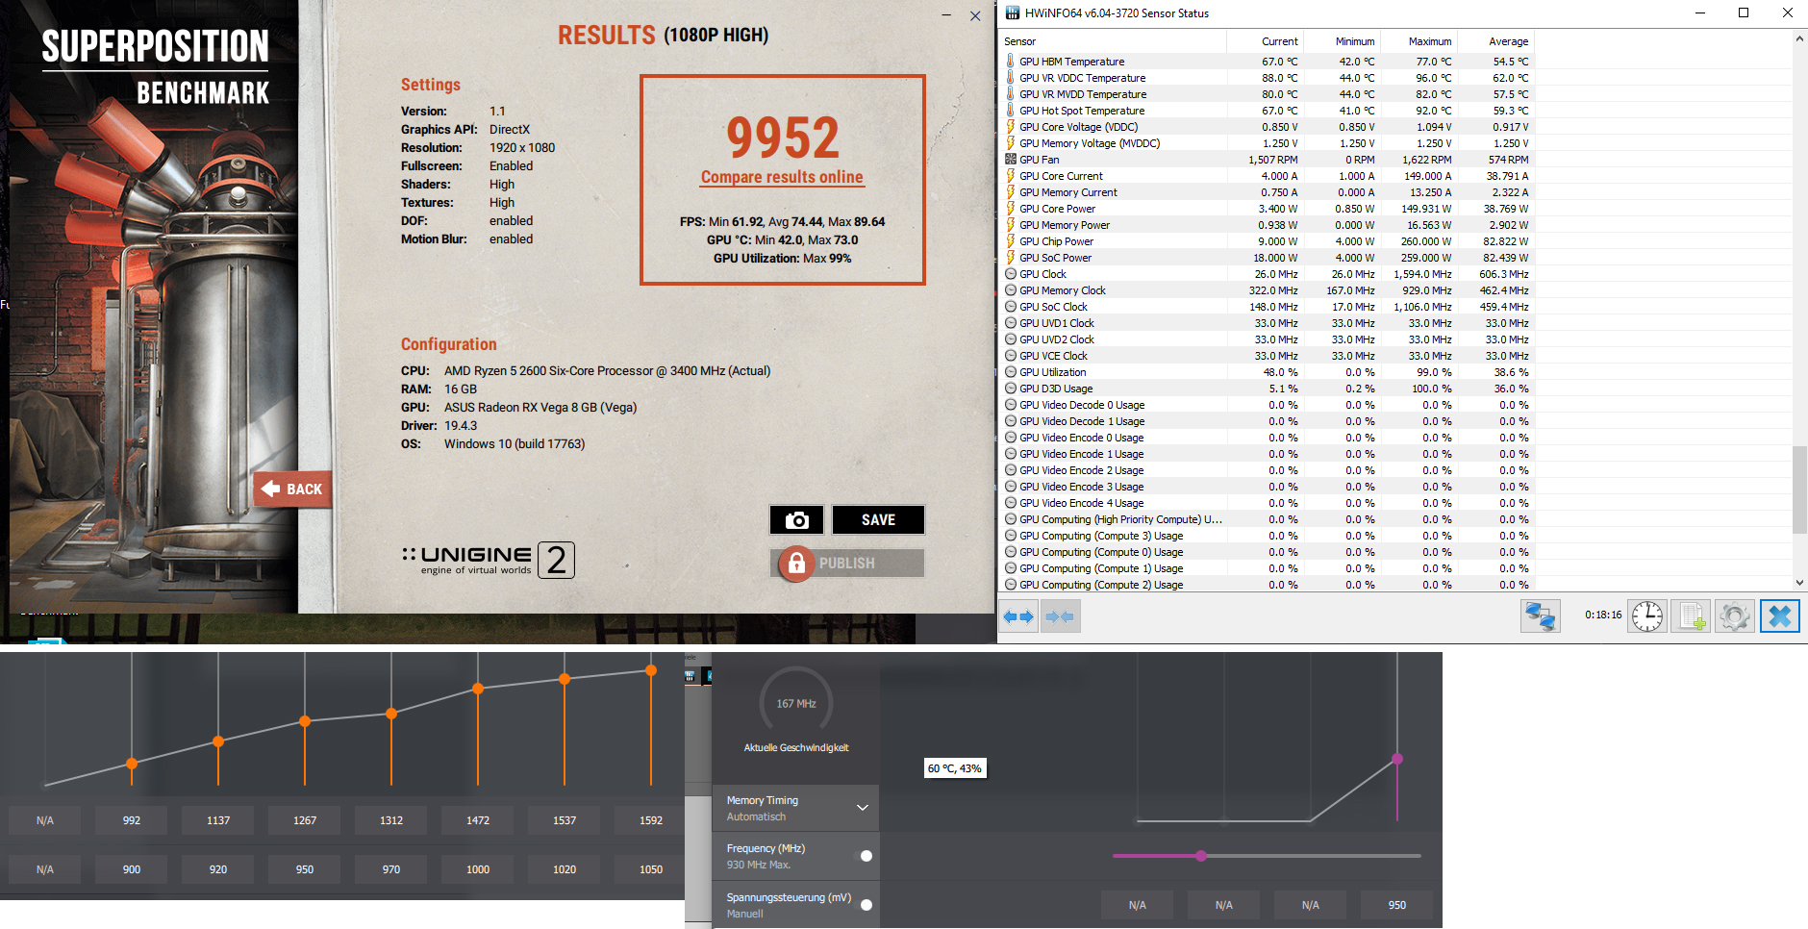Start logging with the sheet-plus icon
This screenshot has width=1808, height=929.
(x=1691, y=615)
